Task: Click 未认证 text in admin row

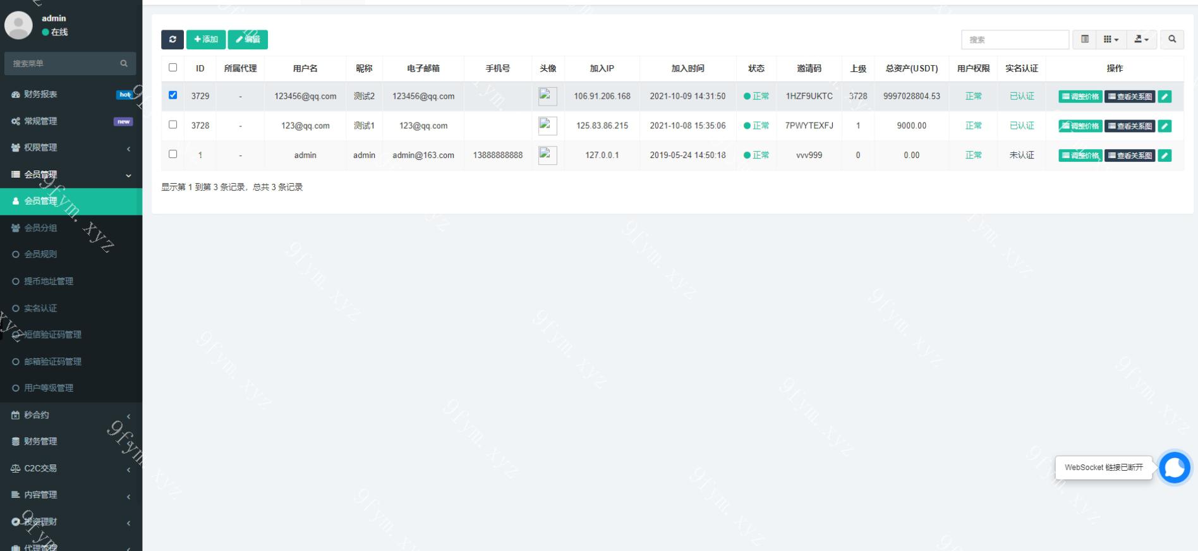Action: (x=1022, y=155)
